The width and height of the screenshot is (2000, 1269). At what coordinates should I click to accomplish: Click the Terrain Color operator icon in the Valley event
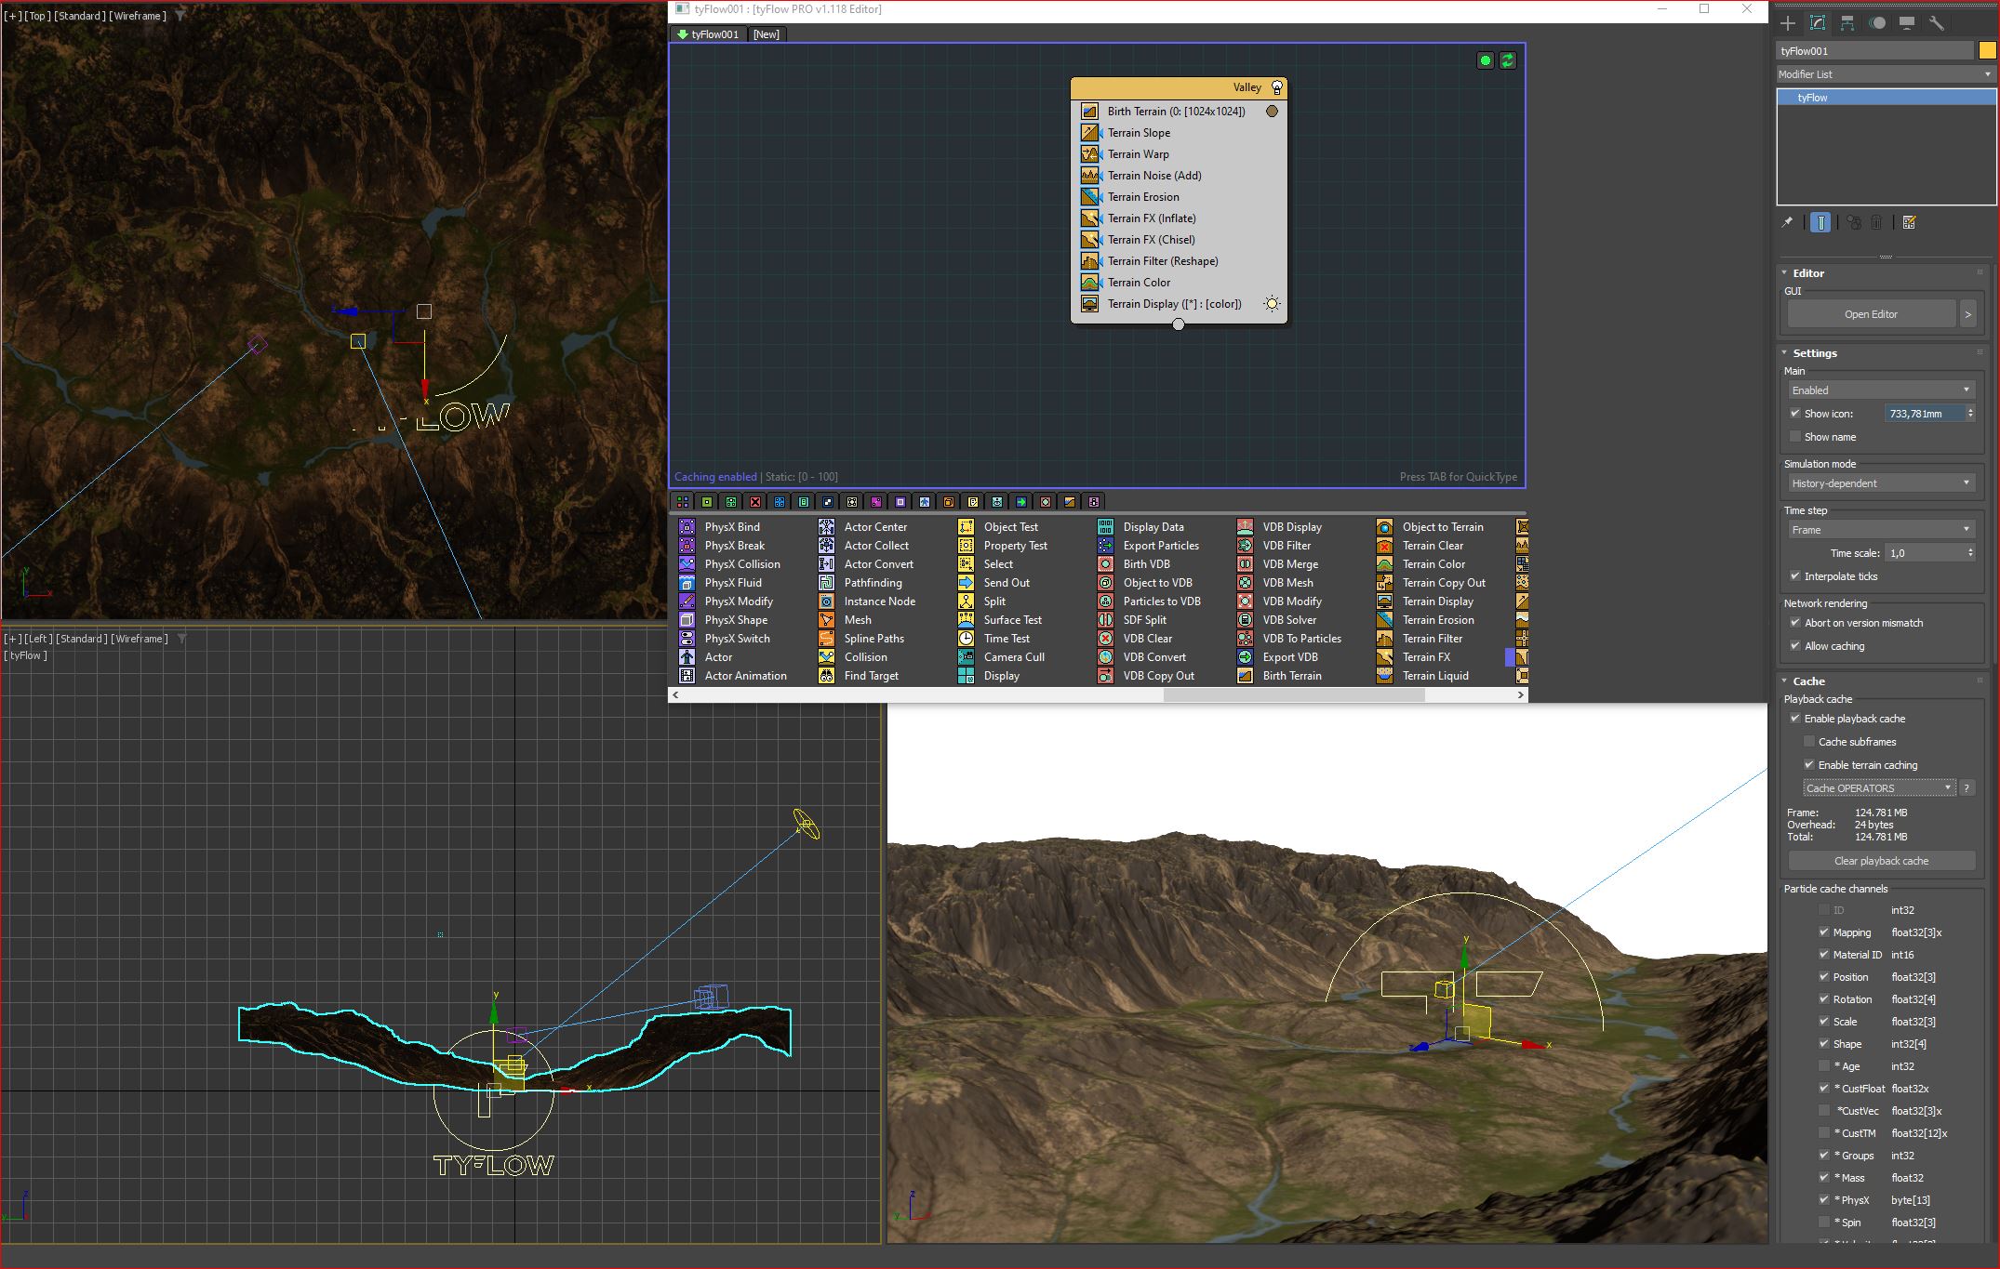coord(1089,283)
